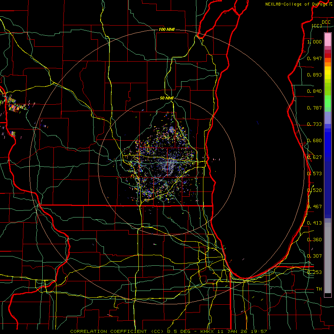Click the multicolored echo streaks at the far west edge
Image resolution: width=334 pixels, height=334 pixels.
click(x=14, y=105)
